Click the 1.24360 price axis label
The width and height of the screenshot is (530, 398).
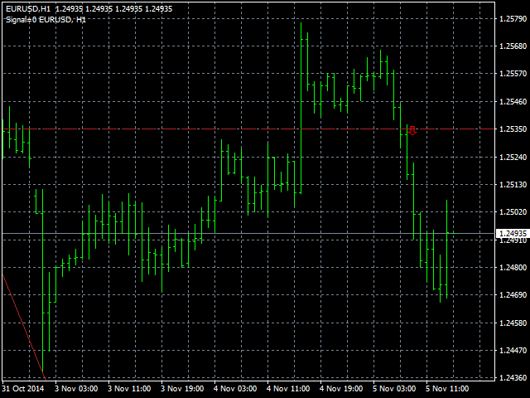(x=513, y=378)
